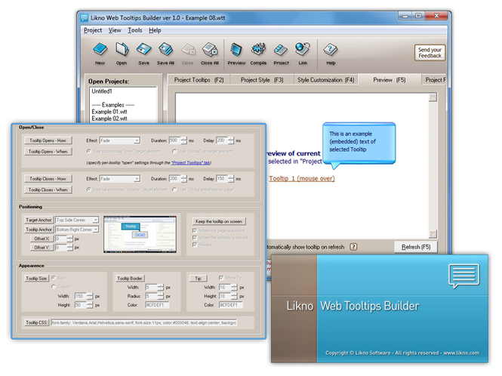The width and height of the screenshot is (502, 376).
Task: Click the closing Delay 150 stepper
Action: tap(231, 179)
